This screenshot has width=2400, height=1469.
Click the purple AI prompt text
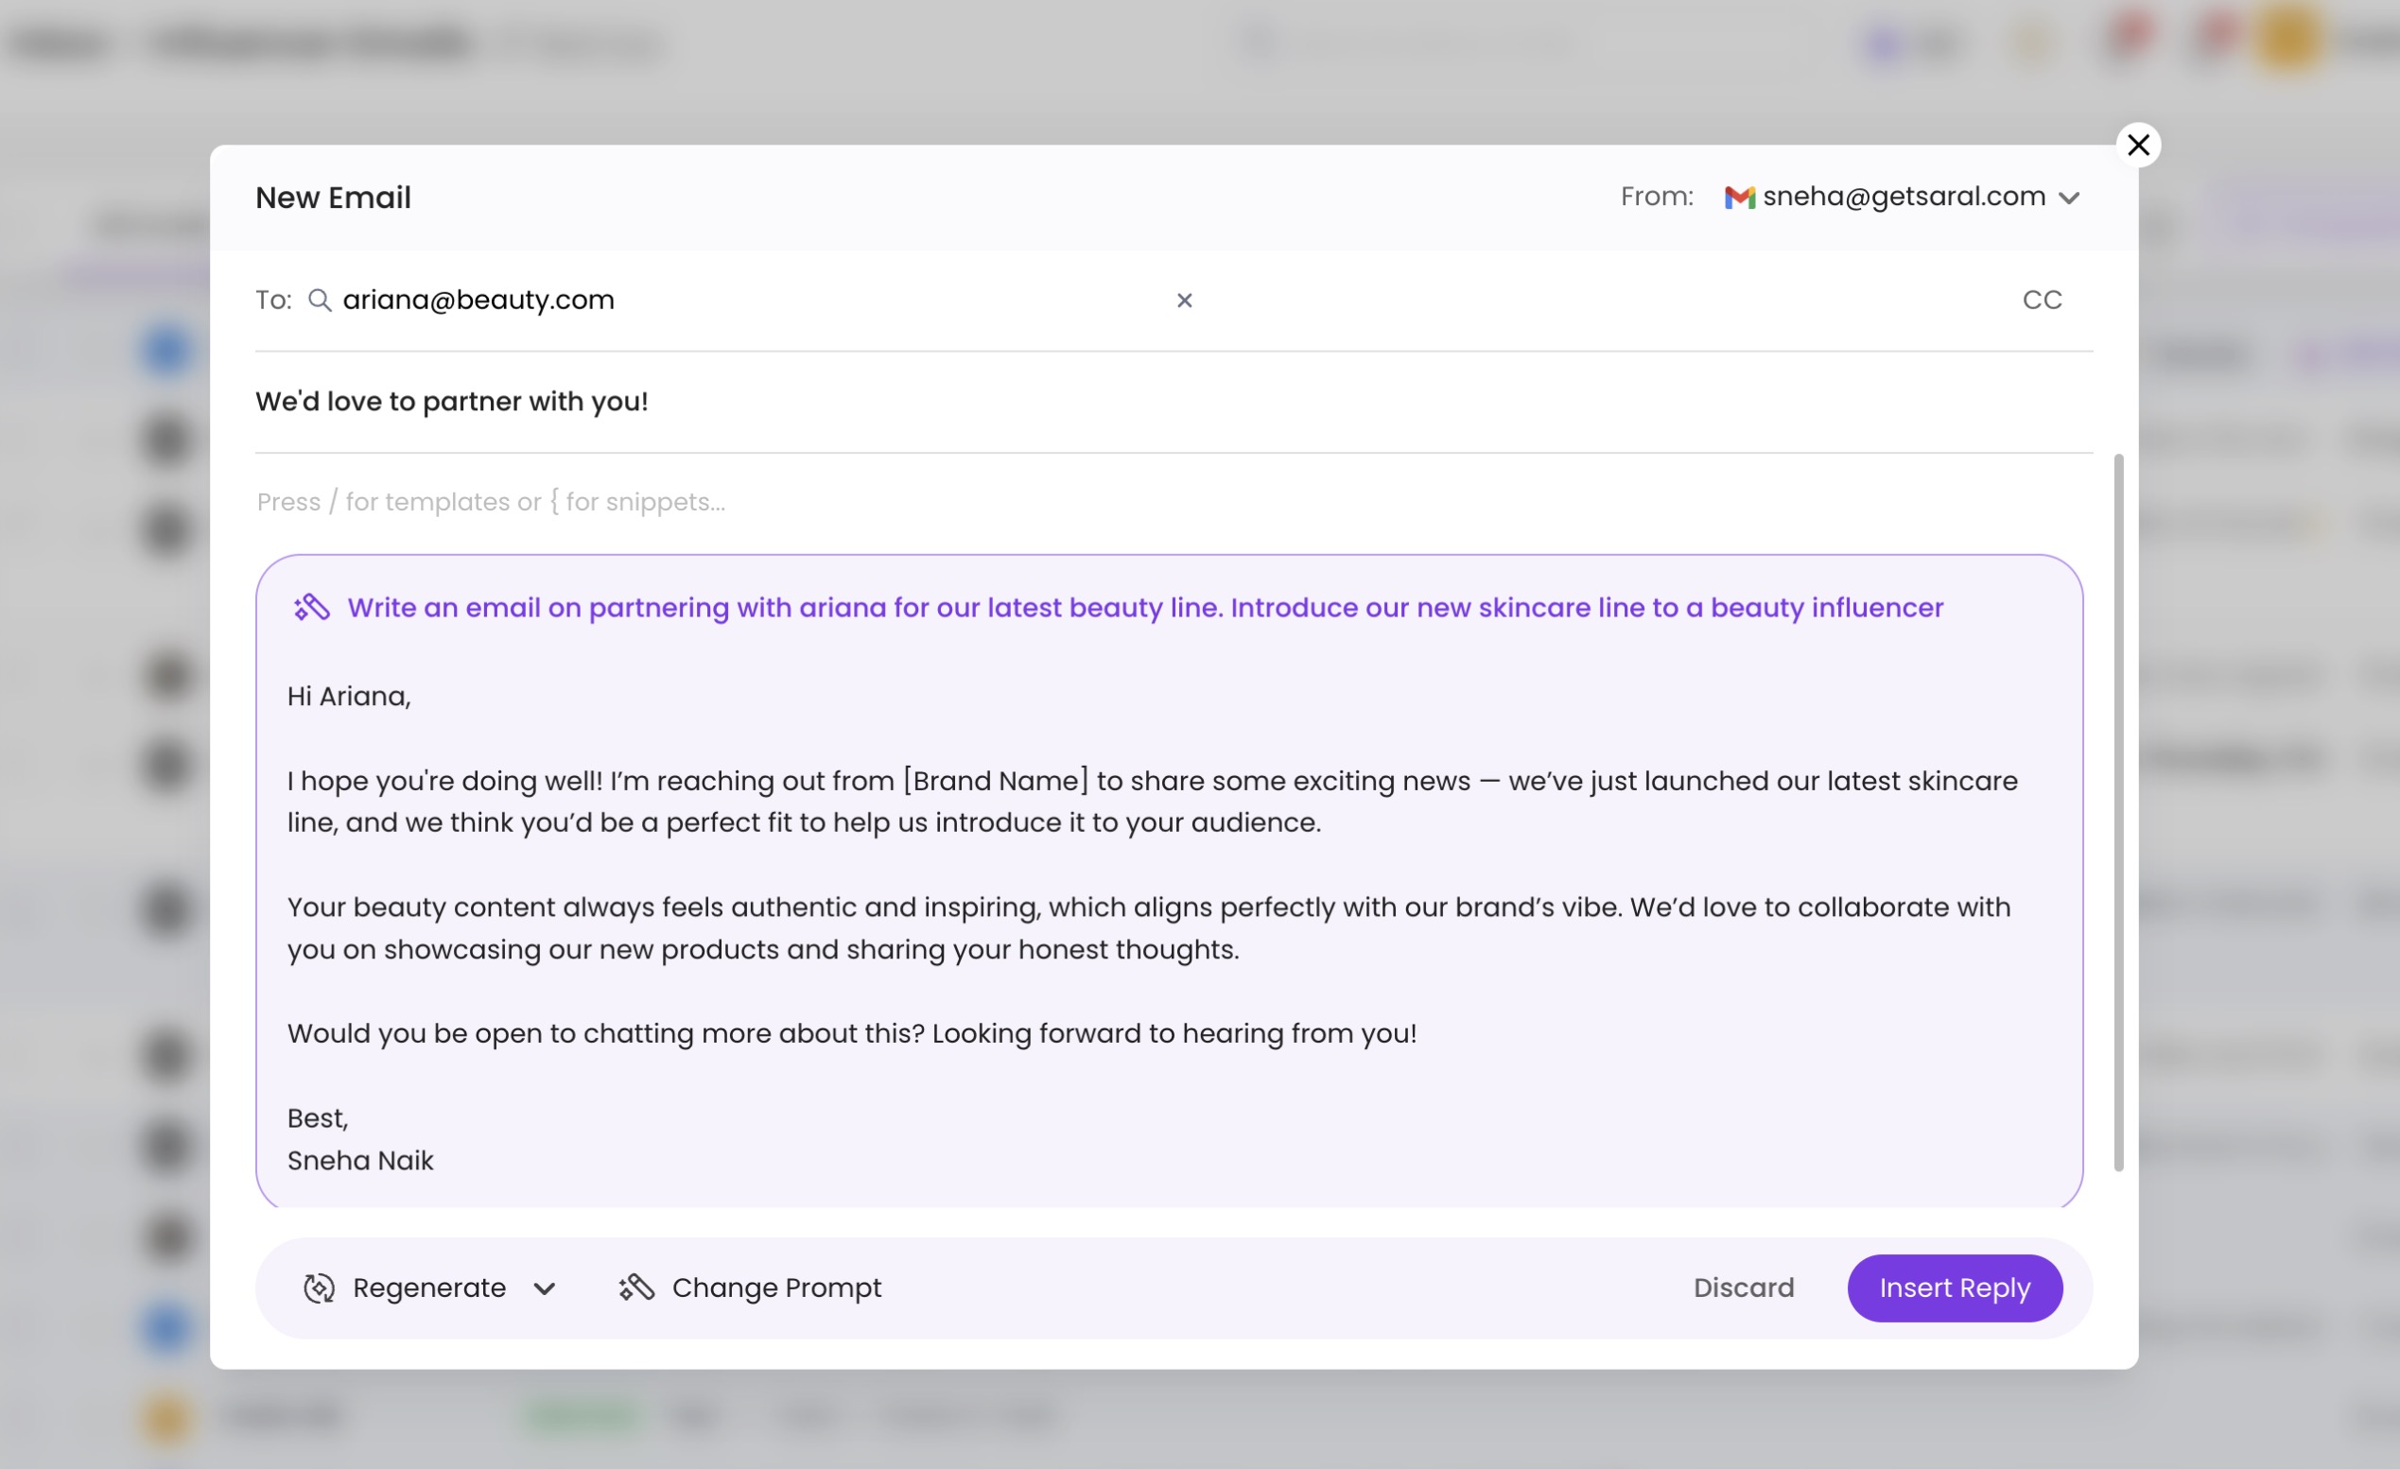click(1144, 608)
